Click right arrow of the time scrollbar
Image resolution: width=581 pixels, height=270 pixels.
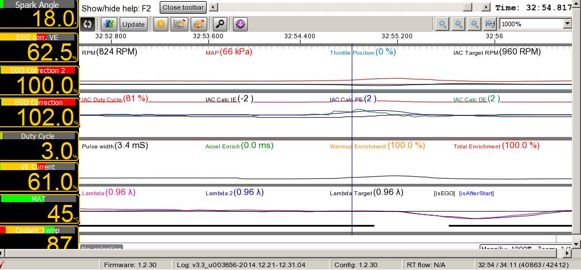(486, 7)
